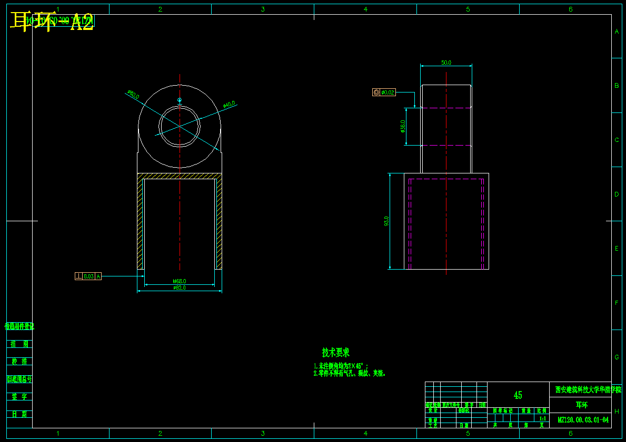Click zone letter 'B' on the right border
This screenshot has height=442, width=626.
pyautogui.click(x=617, y=86)
